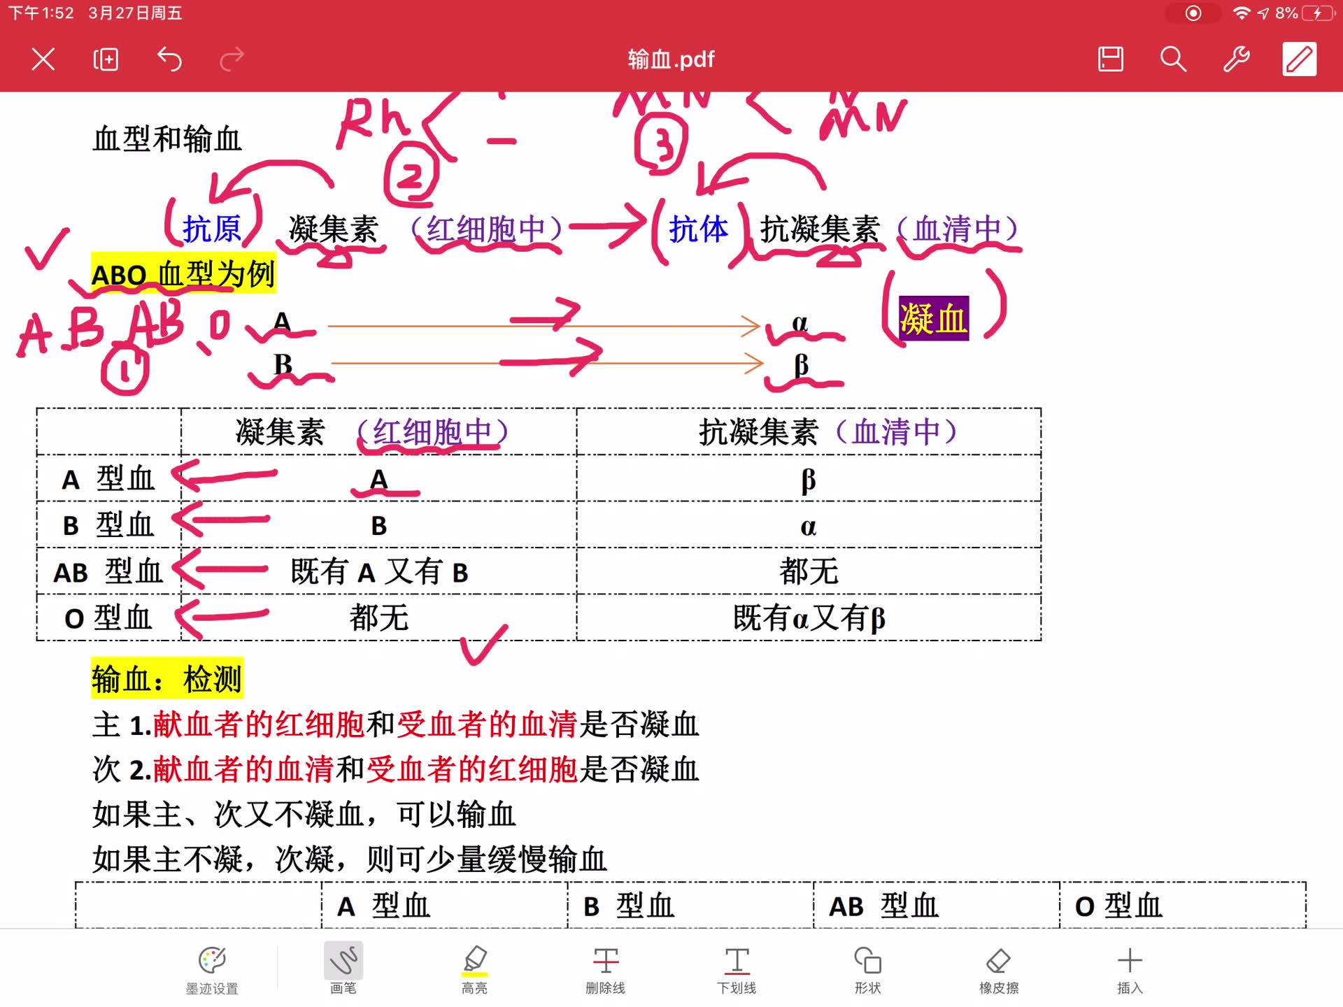This screenshot has width=1343, height=1007.
Task: Close the document with the X icon
Action: [x=43, y=59]
